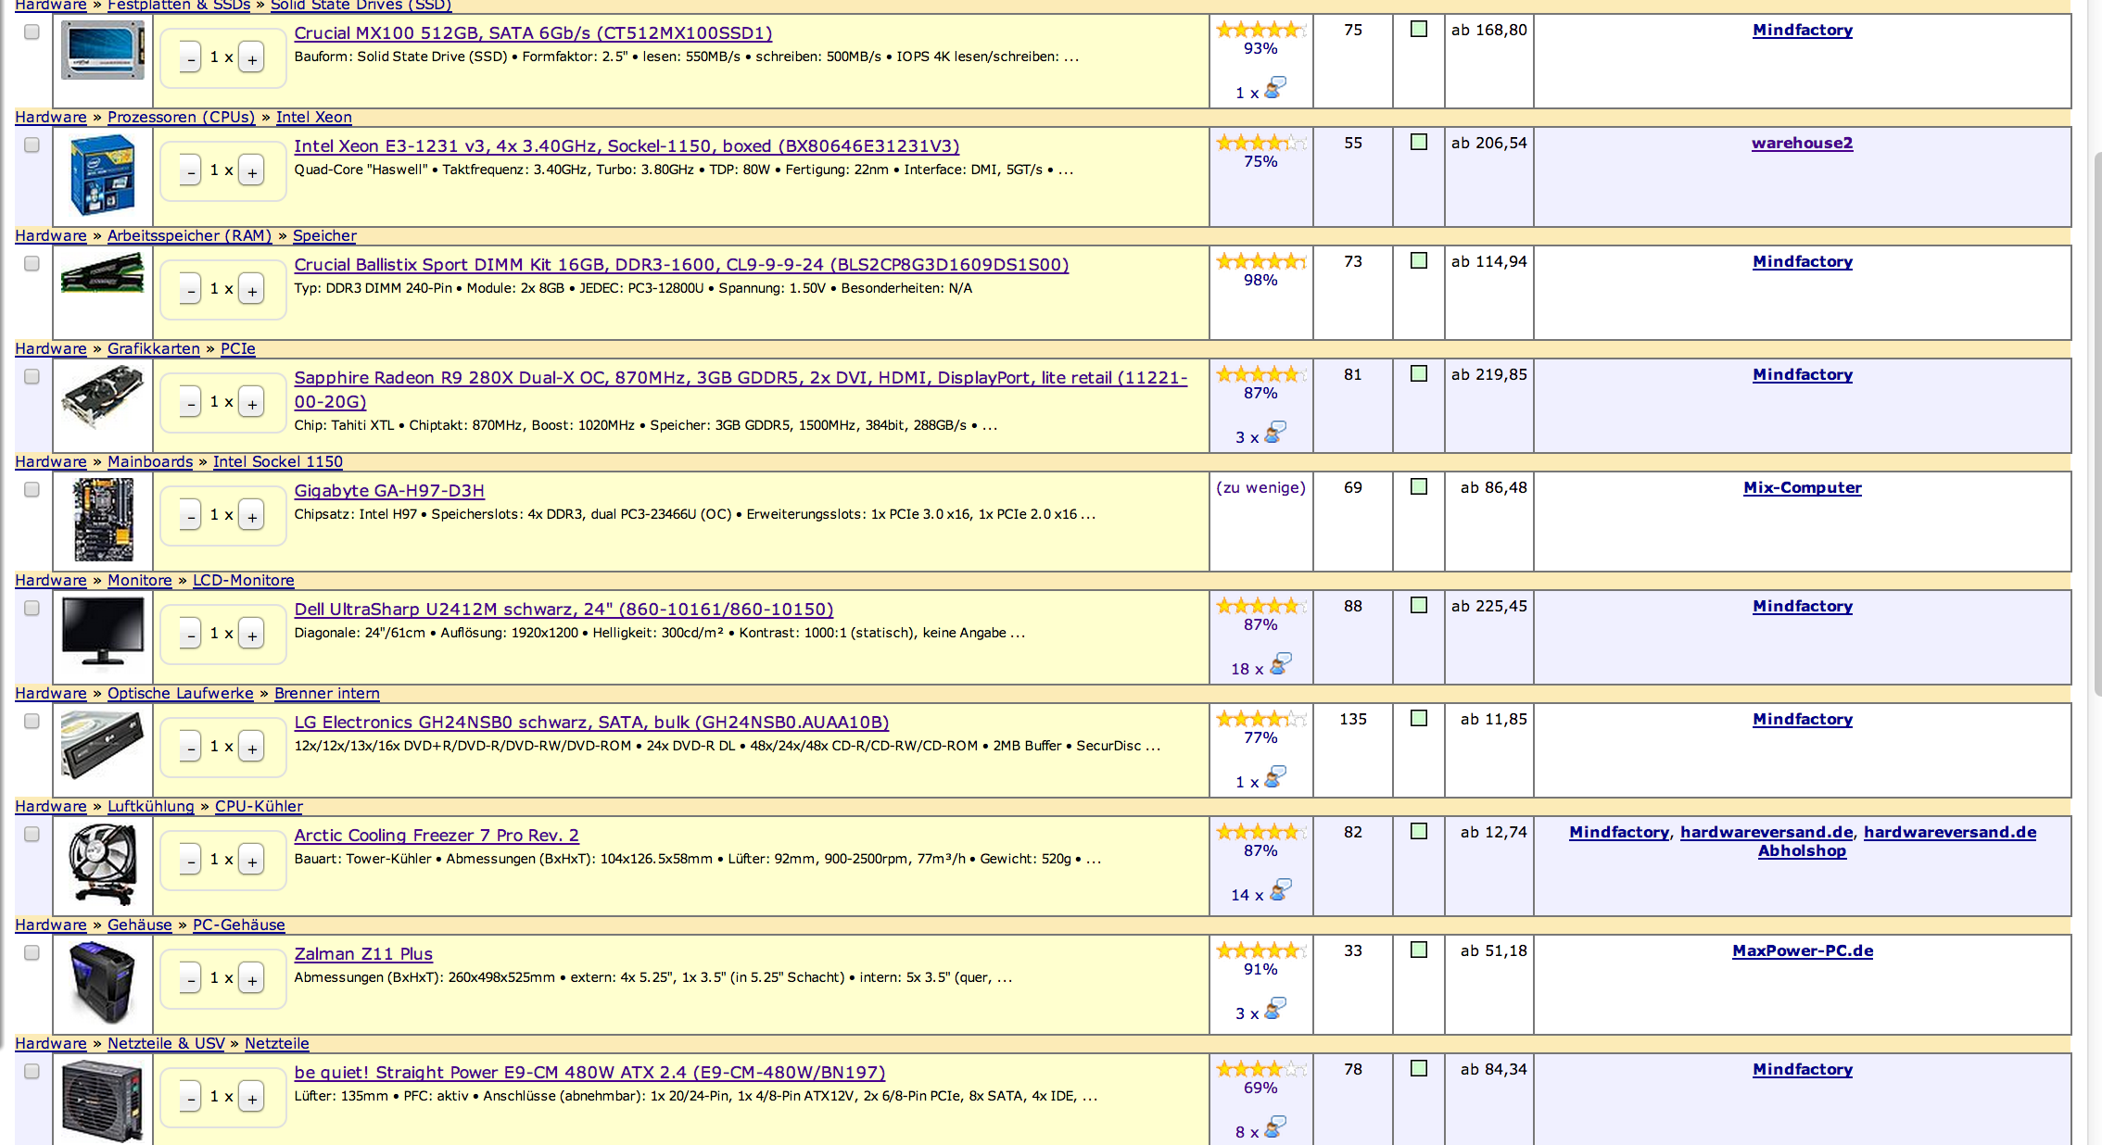Tick the selection checkbox for Crucial MX100 512GB
The height and width of the screenshot is (1145, 2102).
(32, 32)
